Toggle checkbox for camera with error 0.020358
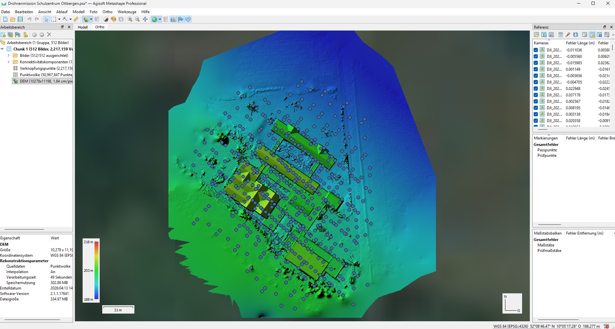This screenshot has height=329, width=615. (536, 121)
